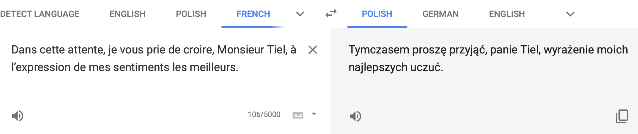The image size is (638, 134).
Task: Click the 106/5000 character counter
Action: coord(264,114)
